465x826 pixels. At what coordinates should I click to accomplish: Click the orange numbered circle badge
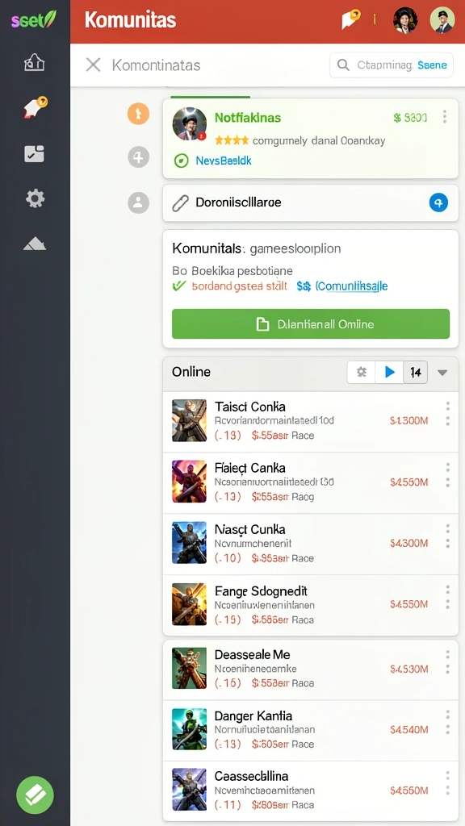point(138,113)
